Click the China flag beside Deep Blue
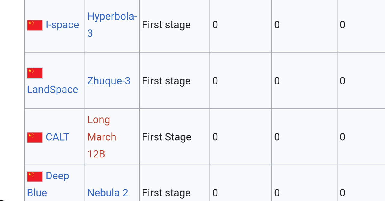The height and width of the screenshot is (201, 385). 35,177
